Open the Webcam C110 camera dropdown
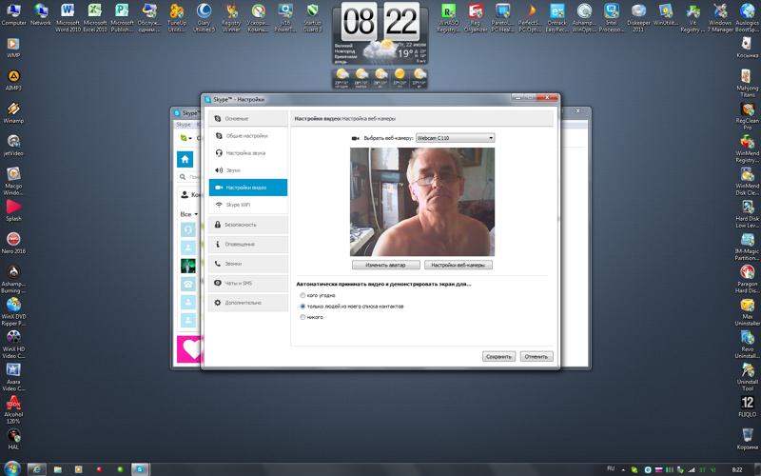761x476 pixels. pyautogui.click(x=456, y=138)
